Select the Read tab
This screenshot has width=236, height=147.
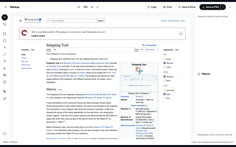[x=136, y=50]
